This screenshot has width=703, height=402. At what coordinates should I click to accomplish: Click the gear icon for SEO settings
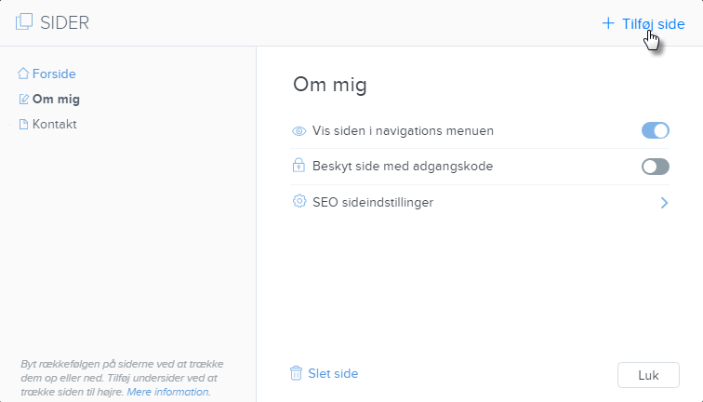[298, 202]
